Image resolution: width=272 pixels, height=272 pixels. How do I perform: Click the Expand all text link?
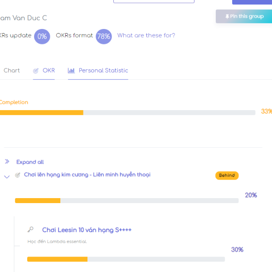(x=30, y=162)
